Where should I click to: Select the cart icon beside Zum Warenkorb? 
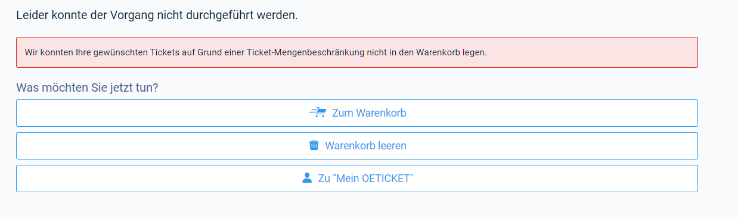[317, 112]
